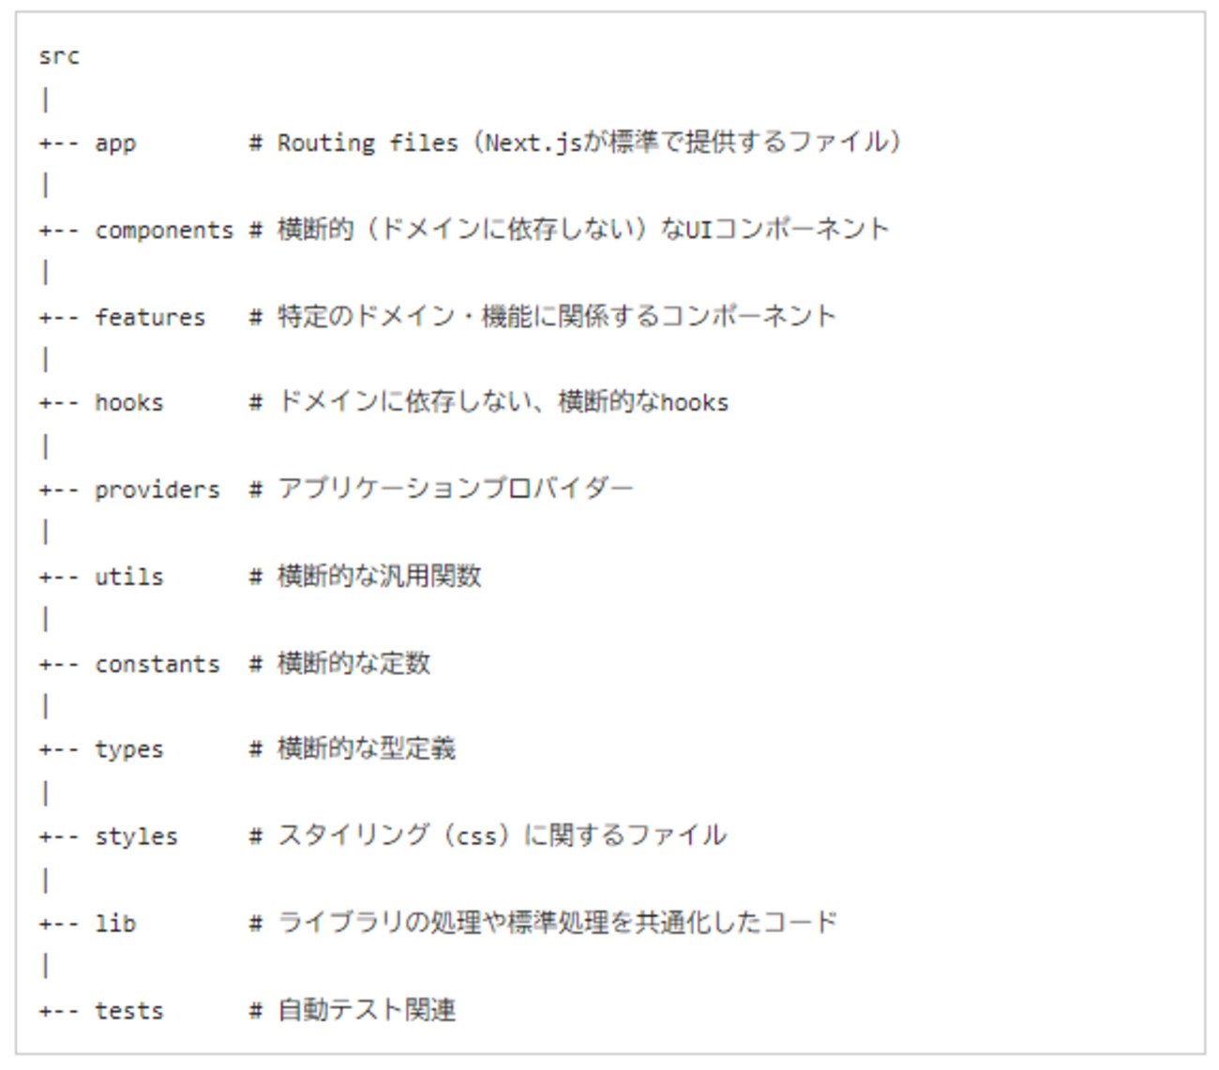Click the providers directory name
This screenshot has width=1219, height=1070.
tap(158, 490)
